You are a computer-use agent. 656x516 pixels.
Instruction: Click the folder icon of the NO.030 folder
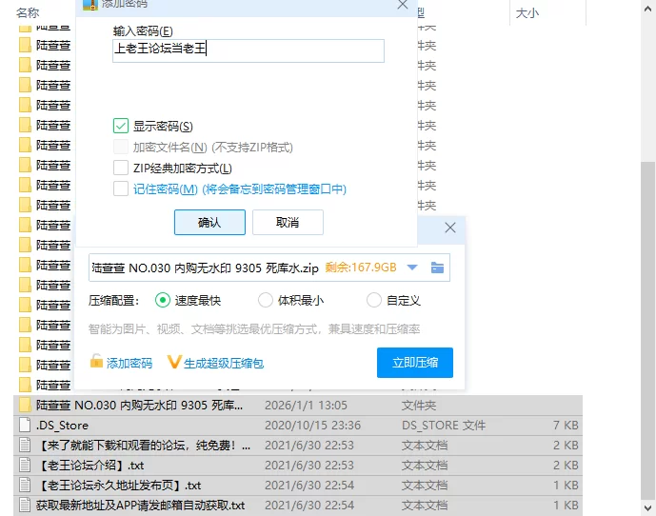[x=25, y=405]
